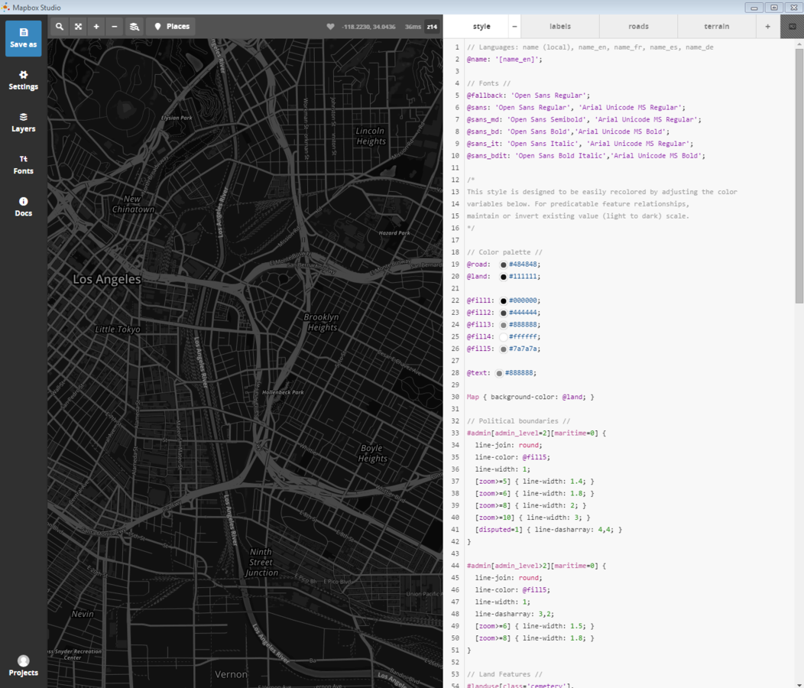Image resolution: width=804 pixels, height=688 pixels.
Task: Zoom in the map with plus
Action: click(96, 27)
